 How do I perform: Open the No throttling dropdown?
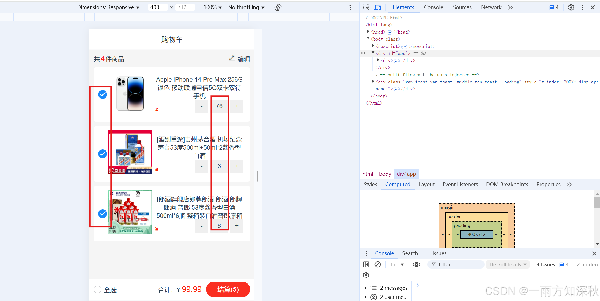click(x=246, y=7)
